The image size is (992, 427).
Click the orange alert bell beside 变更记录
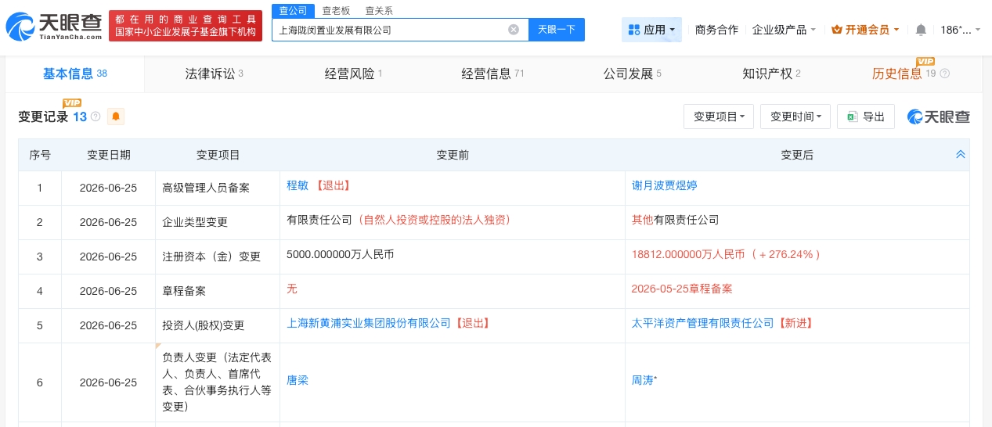coord(116,117)
